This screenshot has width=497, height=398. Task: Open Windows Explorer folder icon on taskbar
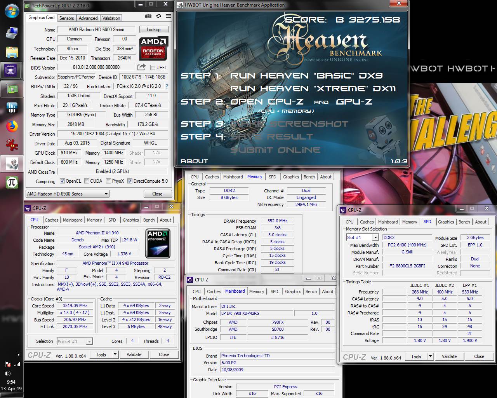12,52
